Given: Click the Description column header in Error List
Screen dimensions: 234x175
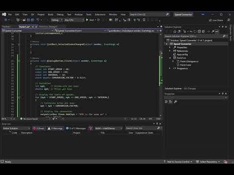Looking at the screenshot, I should pos(27,133).
